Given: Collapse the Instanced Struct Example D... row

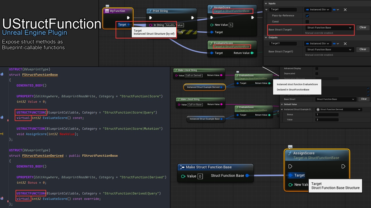Looking at the screenshot, I should click(282, 109).
